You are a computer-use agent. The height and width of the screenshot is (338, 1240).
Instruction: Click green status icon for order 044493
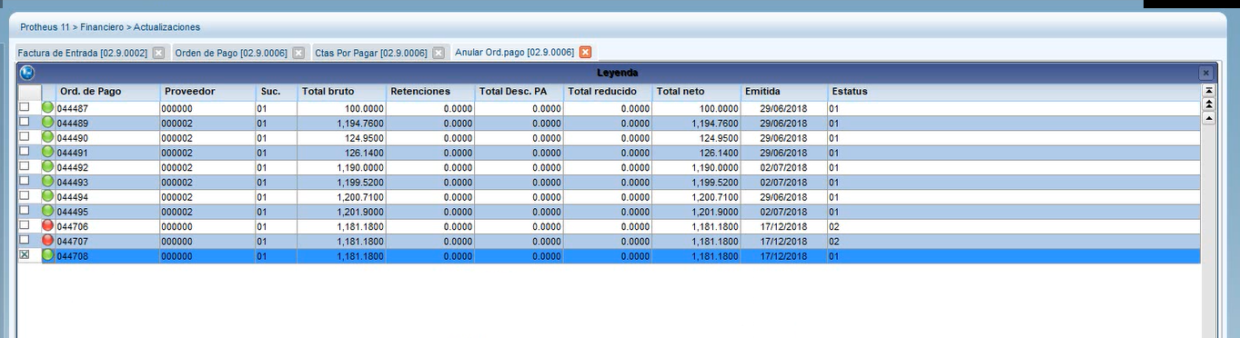point(48,181)
